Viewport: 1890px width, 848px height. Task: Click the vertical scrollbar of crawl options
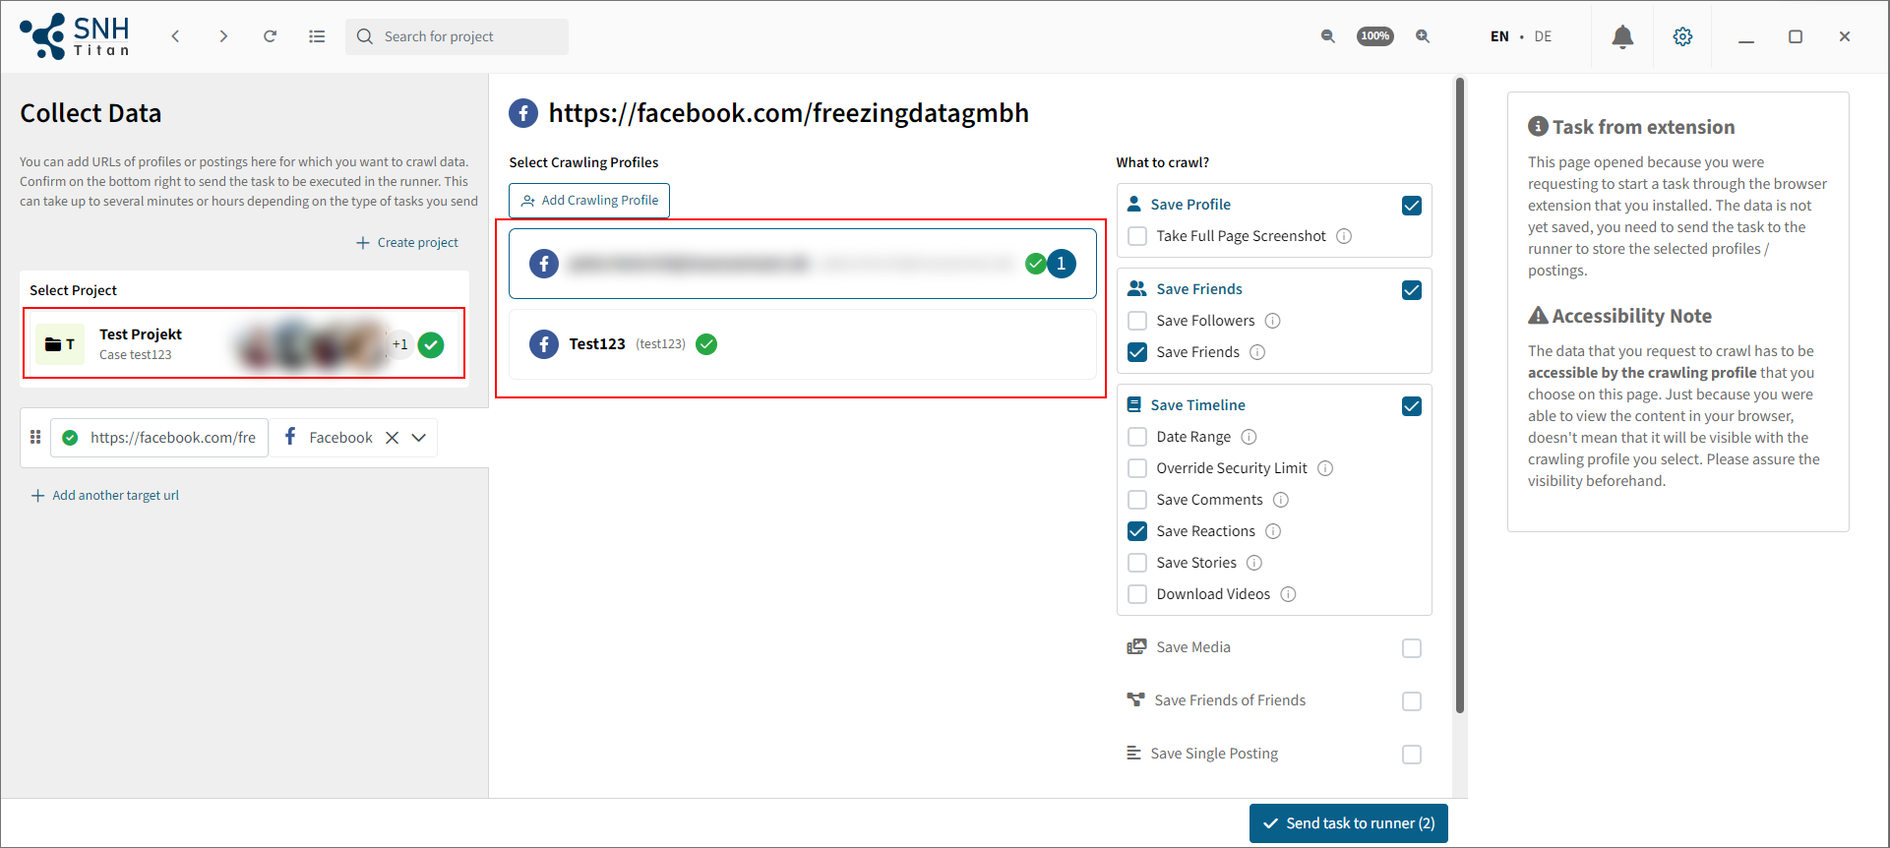pyautogui.click(x=1460, y=395)
